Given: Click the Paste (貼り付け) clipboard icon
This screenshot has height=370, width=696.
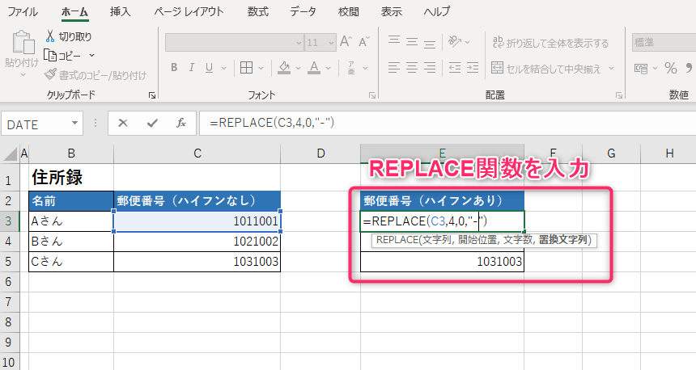Looking at the screenshot, I should click(x=21, y=43).
